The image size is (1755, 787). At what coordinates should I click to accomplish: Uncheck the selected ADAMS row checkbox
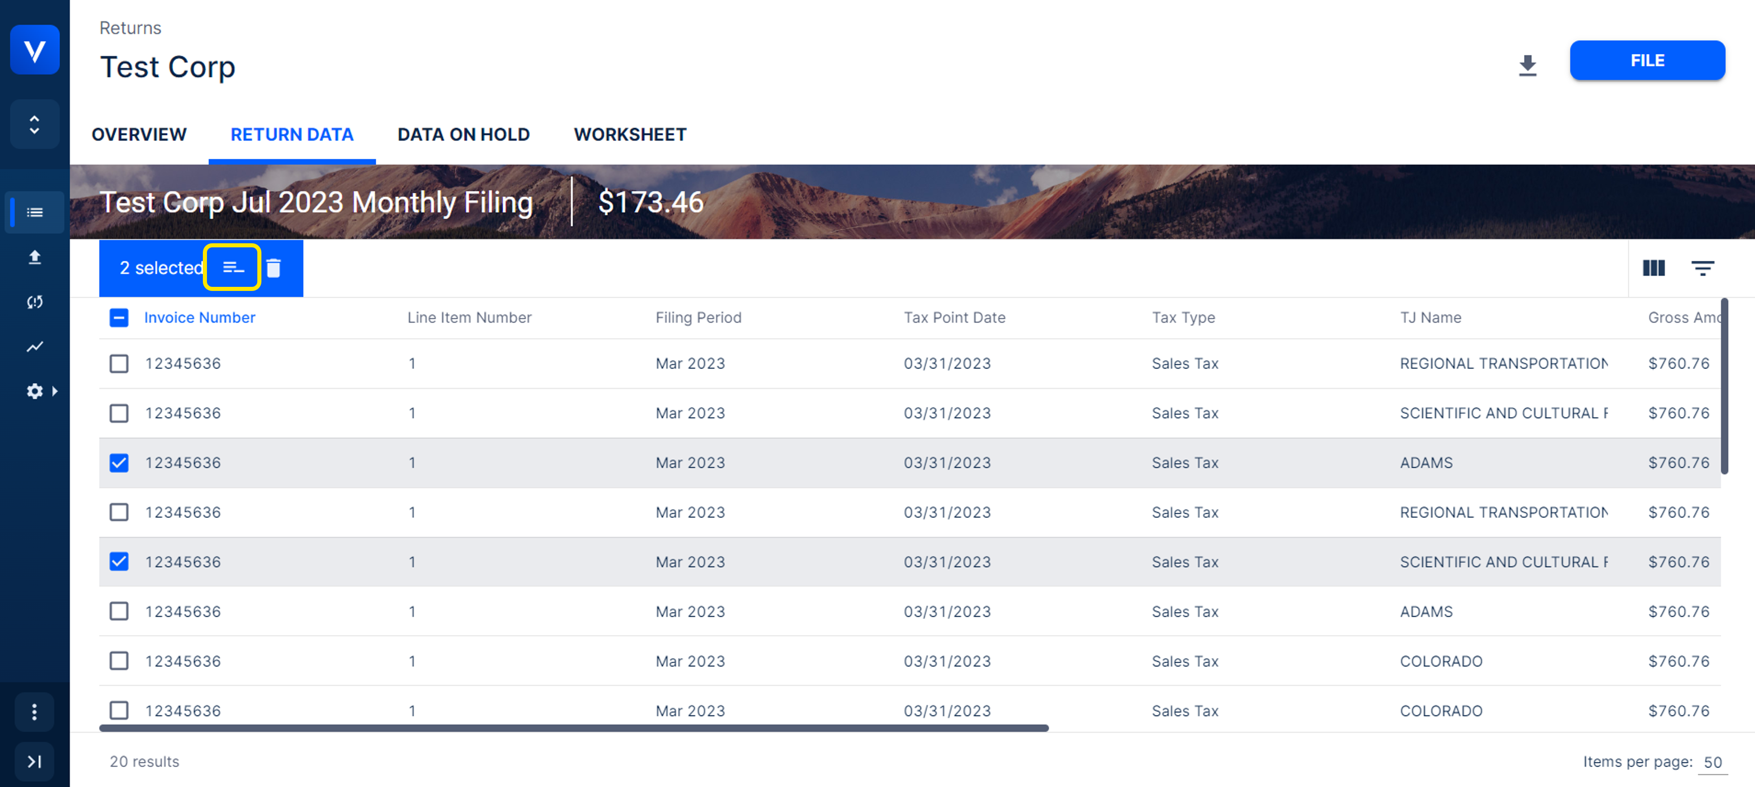pyautogui.click(x=118, y=462)
